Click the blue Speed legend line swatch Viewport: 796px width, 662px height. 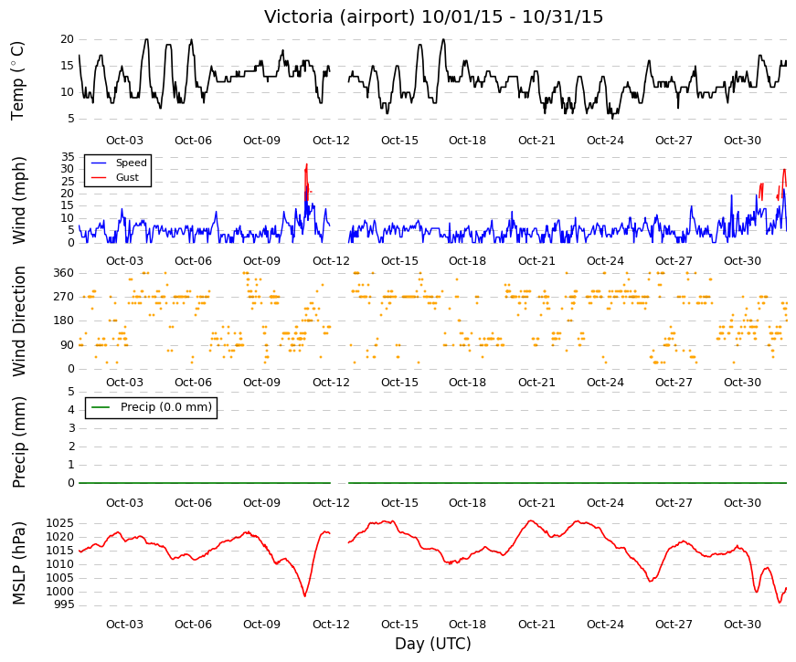coord(99,163)
